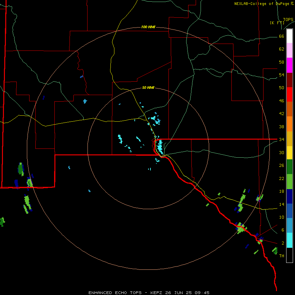Click the black TH legend swatch

coord(289,255)
